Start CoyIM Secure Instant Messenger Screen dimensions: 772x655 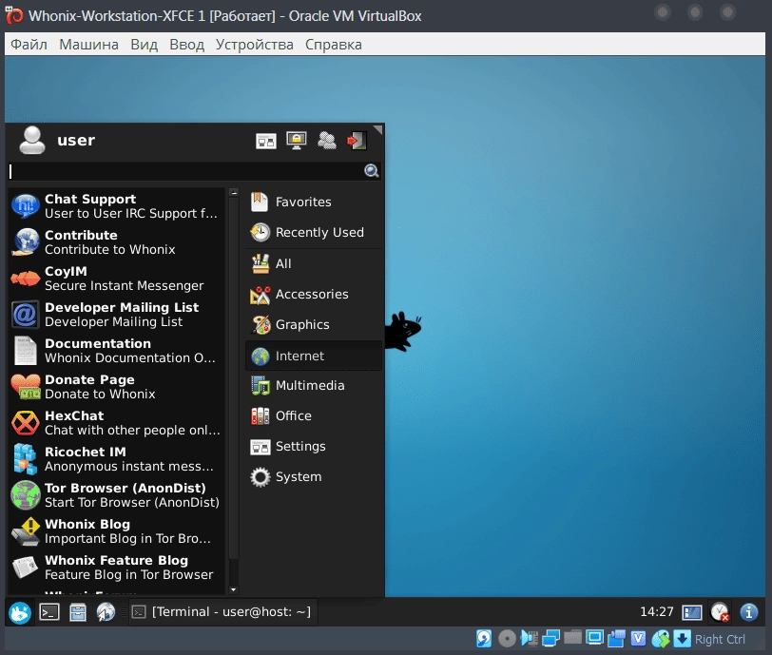(x=116, y=279)
